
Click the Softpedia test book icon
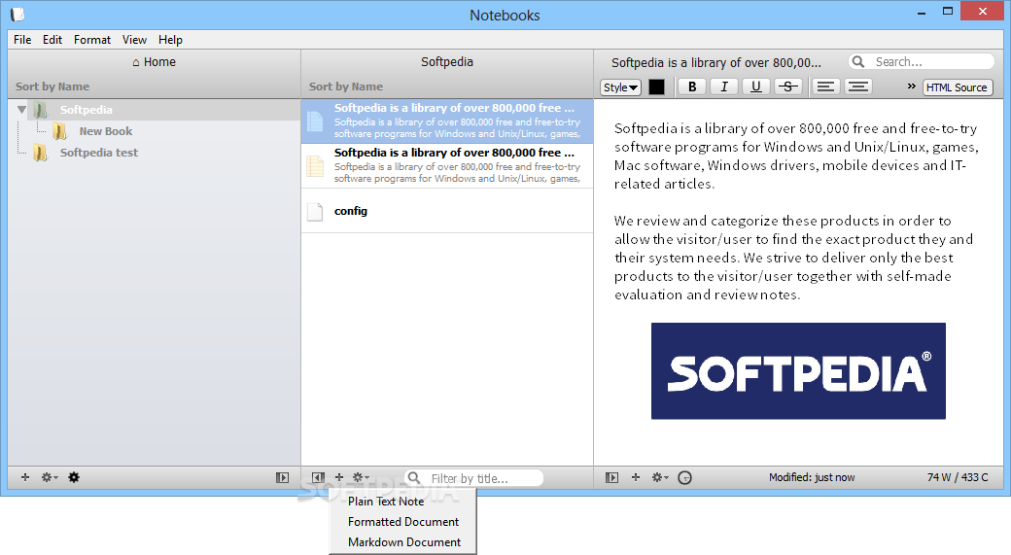pos(41,153)
